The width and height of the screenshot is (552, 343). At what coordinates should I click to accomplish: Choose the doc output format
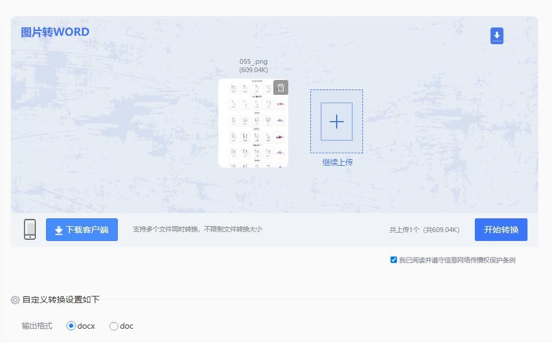pos(114,326)
